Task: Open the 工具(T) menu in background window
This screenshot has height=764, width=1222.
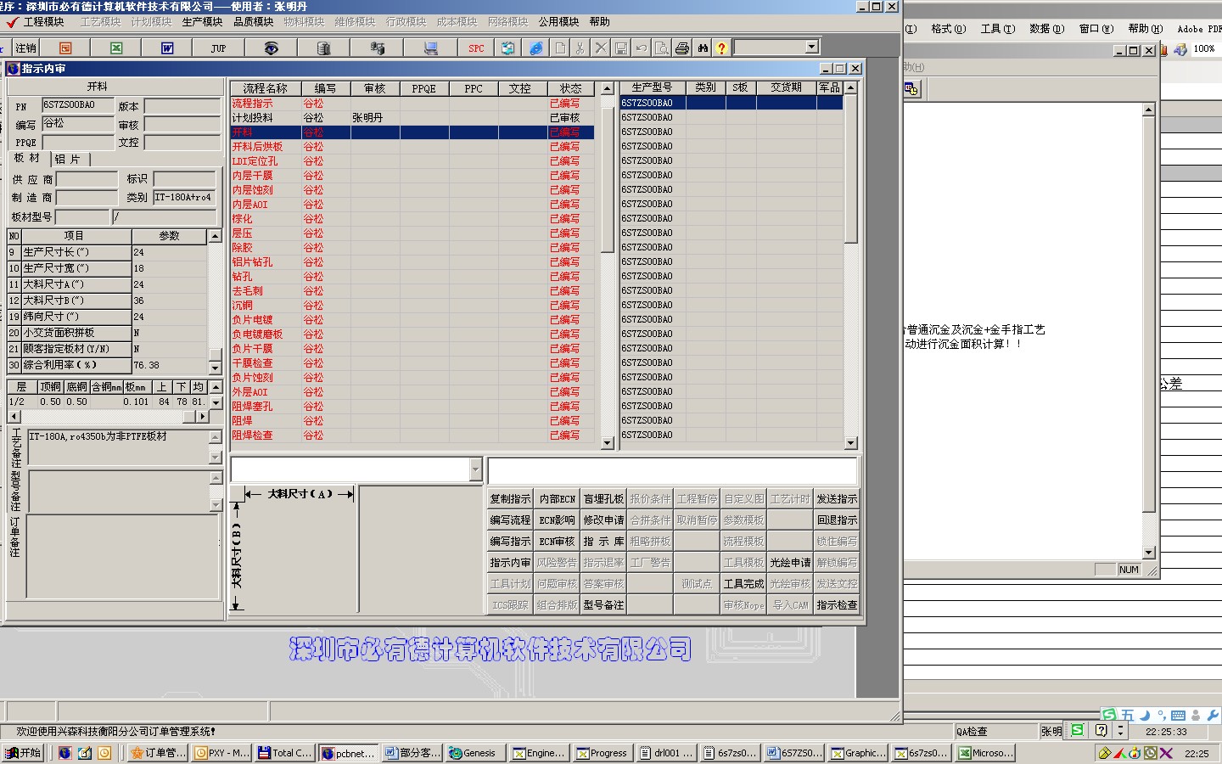Action: [997, 29]
